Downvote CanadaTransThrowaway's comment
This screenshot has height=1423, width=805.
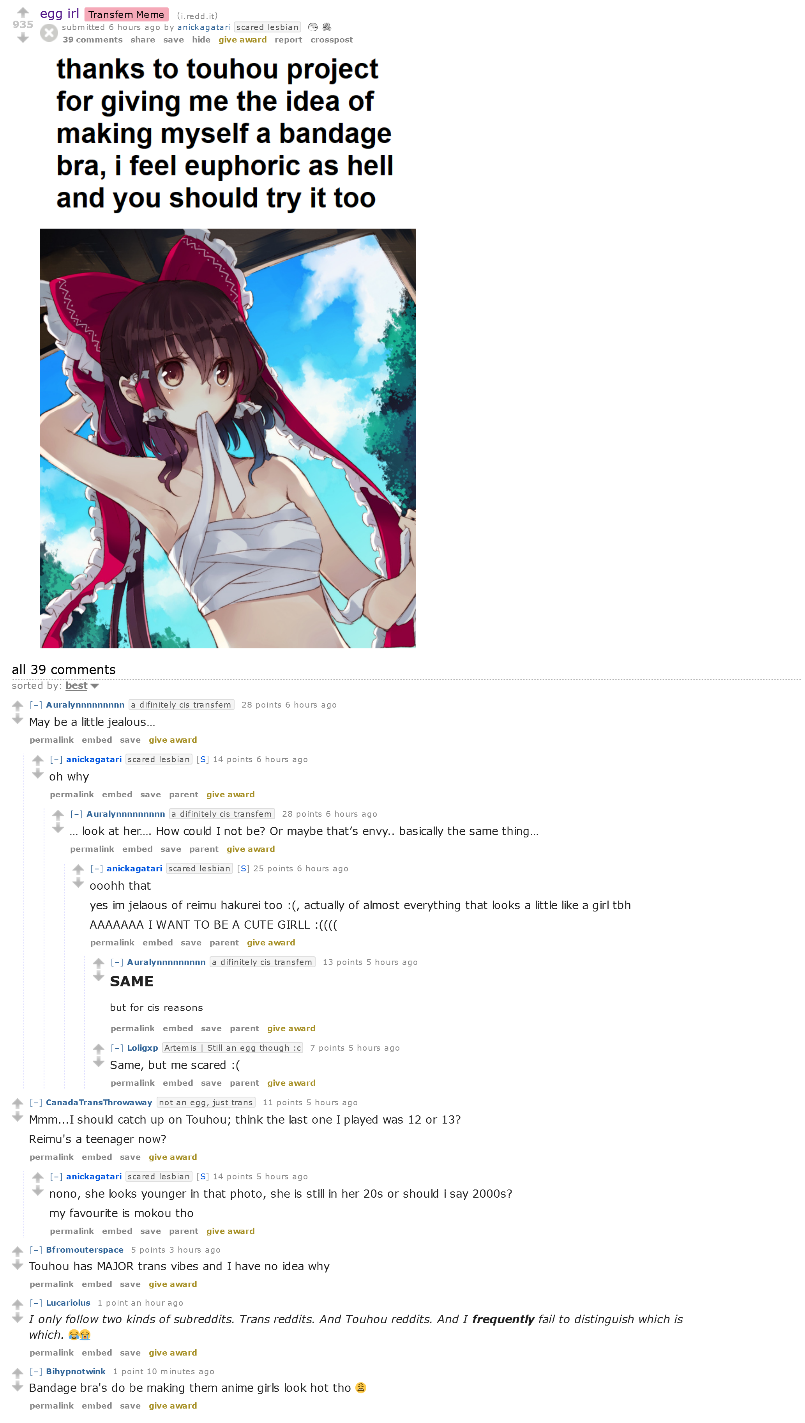pos(17,1117)
